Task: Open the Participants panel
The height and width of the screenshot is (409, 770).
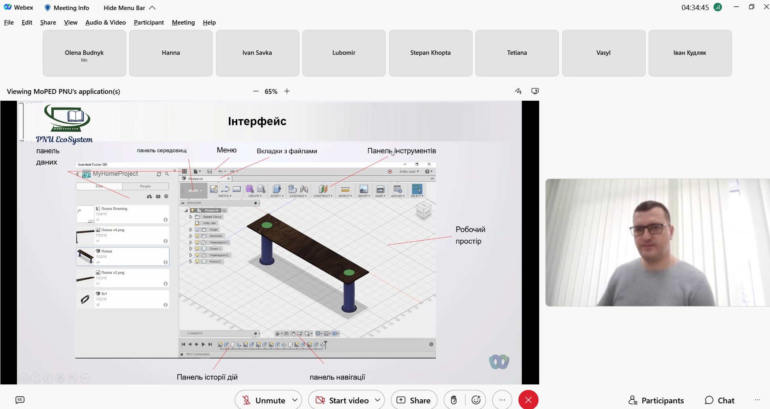Action: 656,400
